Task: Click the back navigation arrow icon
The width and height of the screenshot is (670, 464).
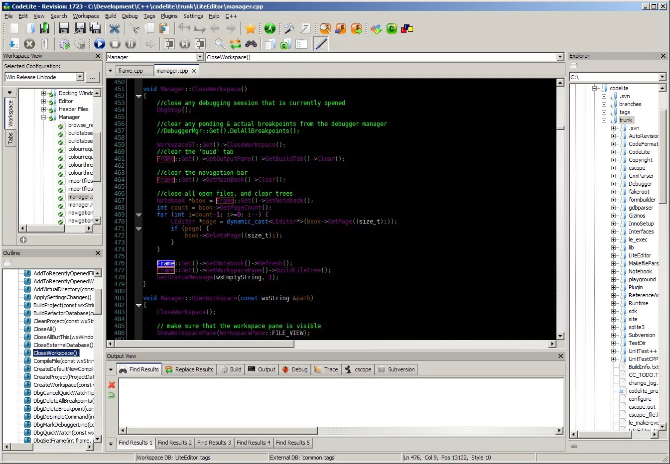Action: pyautogui.click(x=215, y=28)
